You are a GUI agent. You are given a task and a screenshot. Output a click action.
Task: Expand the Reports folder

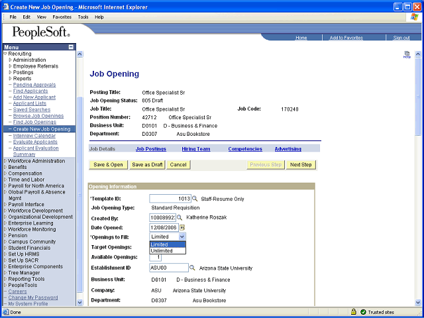pos(10,78)
